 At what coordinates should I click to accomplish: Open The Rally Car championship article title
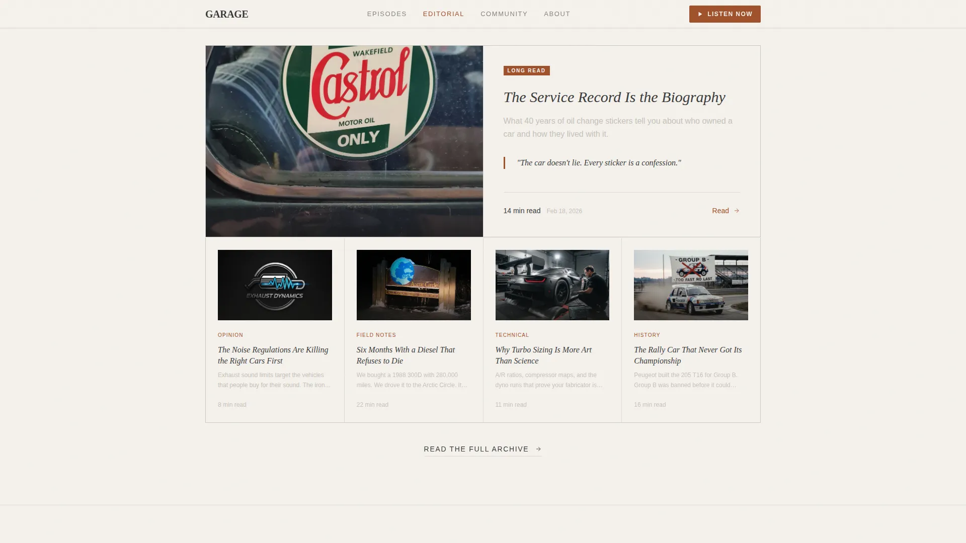(688, 355)
